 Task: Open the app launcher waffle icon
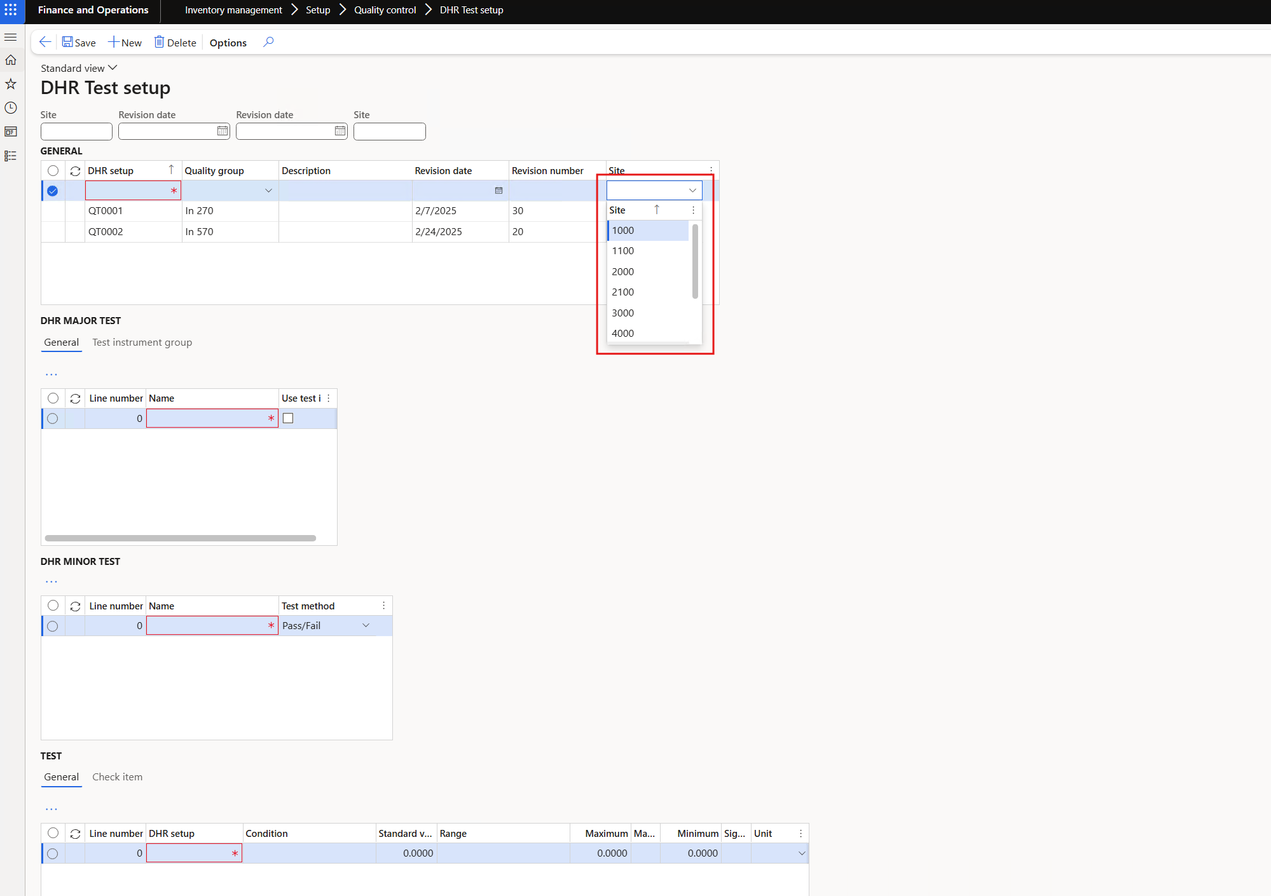tap(11, 10)
